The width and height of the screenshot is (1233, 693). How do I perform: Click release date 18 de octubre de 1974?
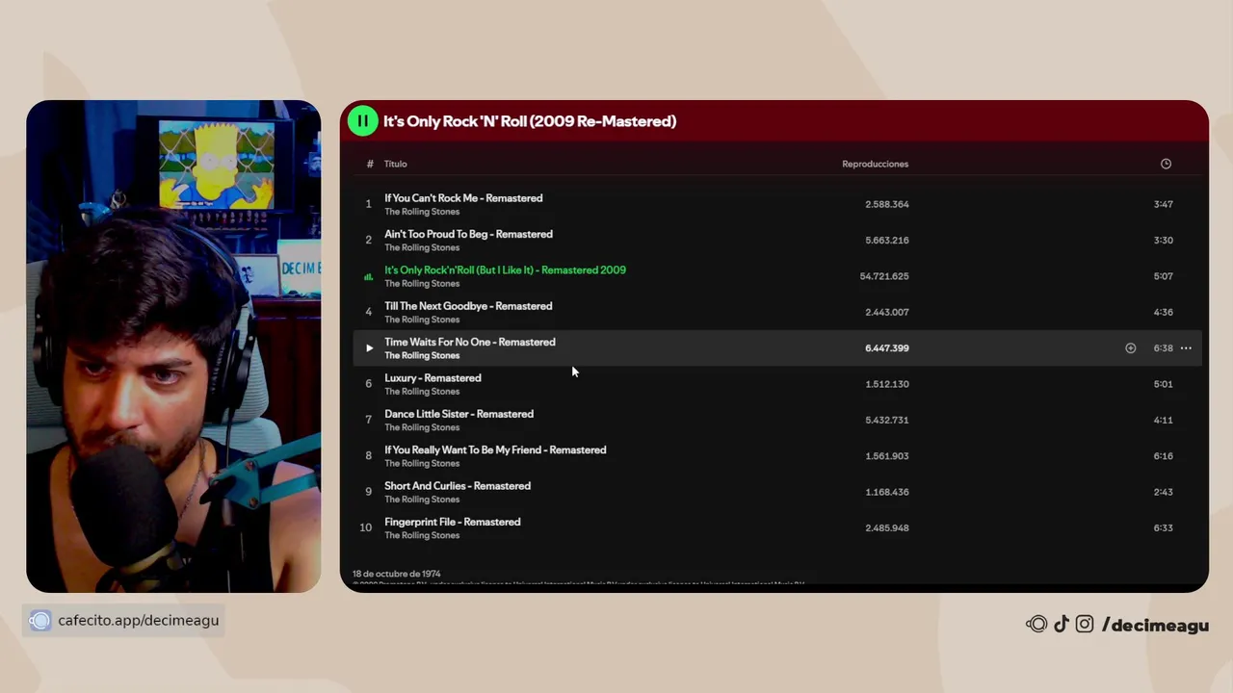coord(397,574)
